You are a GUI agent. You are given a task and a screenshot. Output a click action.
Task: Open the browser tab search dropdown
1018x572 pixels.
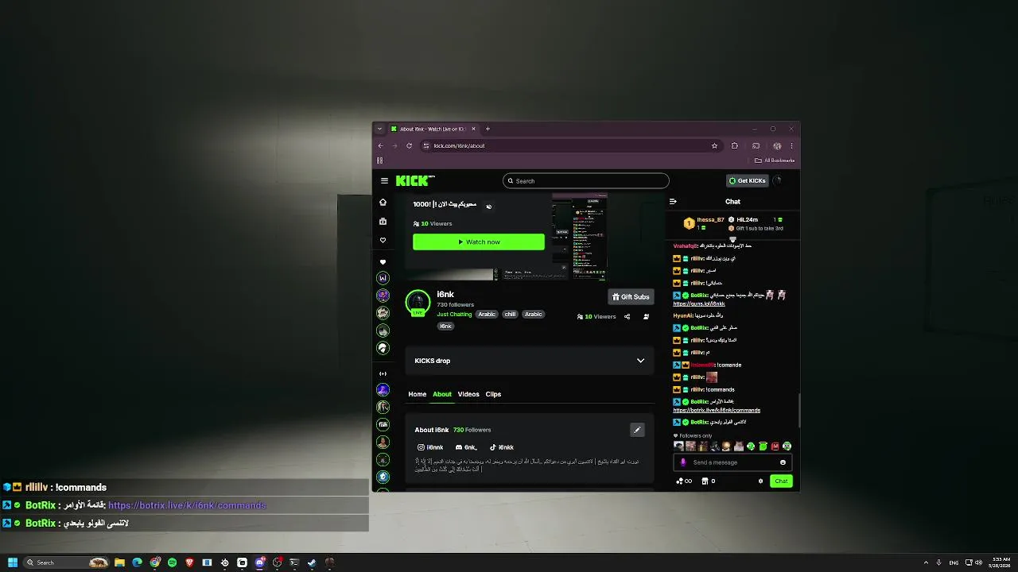point(379,129)
